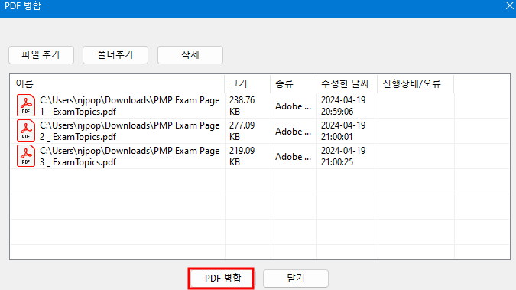Click the Adobe type cell for 238.76 KB file

click(x=293, y=106)
